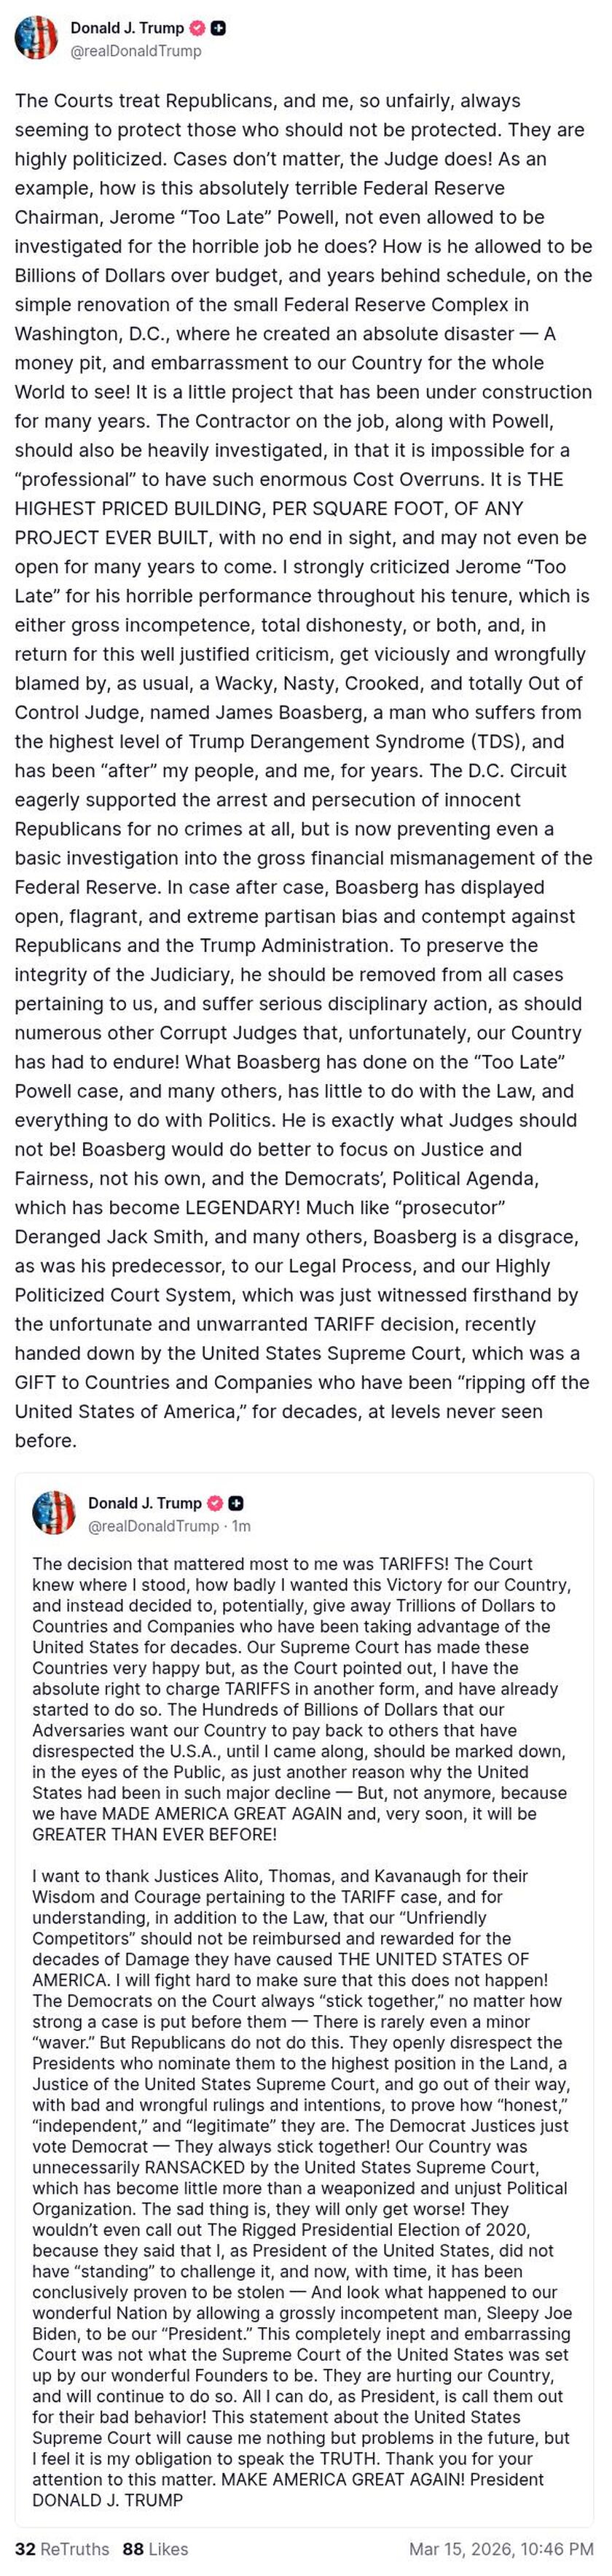Click the main post's profile avatar
The image size is (612, 2576).
36,39
